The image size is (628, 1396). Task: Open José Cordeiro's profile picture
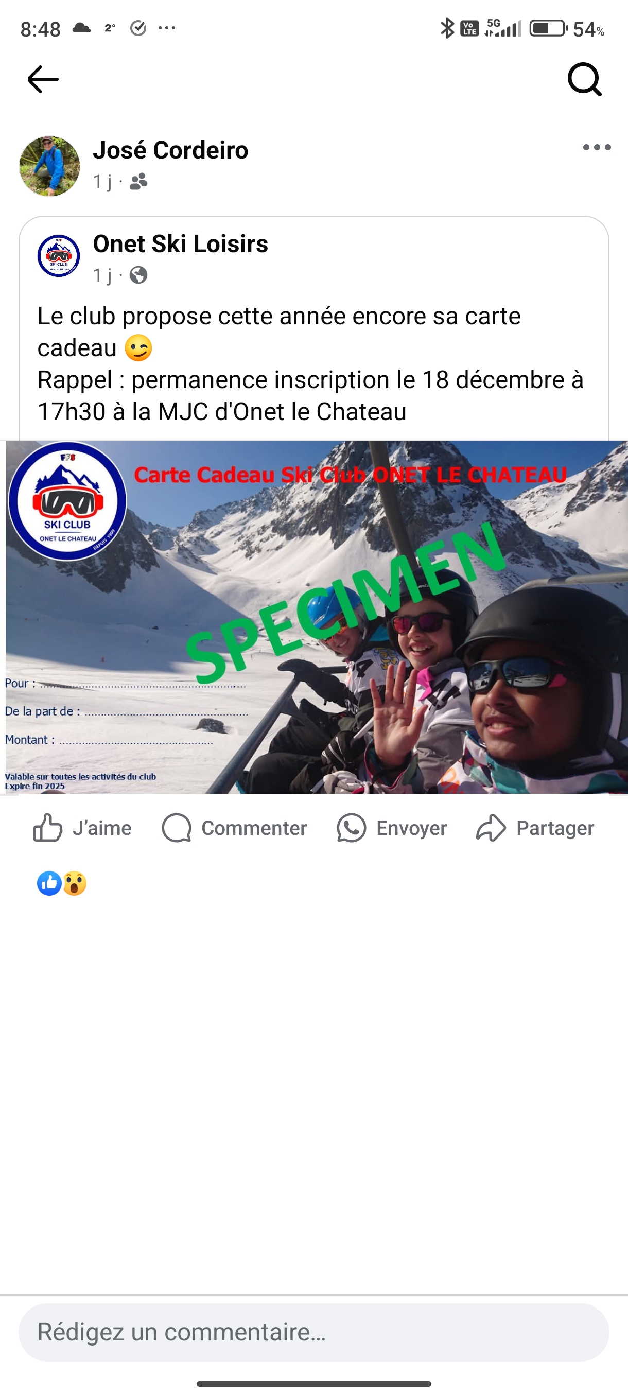click(49, 166)
